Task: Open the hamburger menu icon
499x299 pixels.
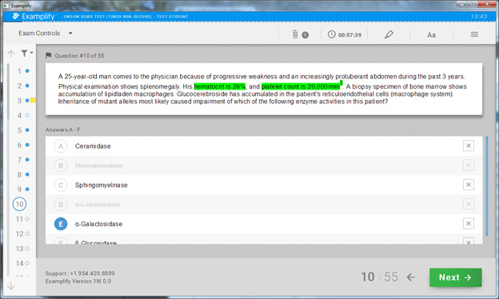Action: tap(474, 34)
